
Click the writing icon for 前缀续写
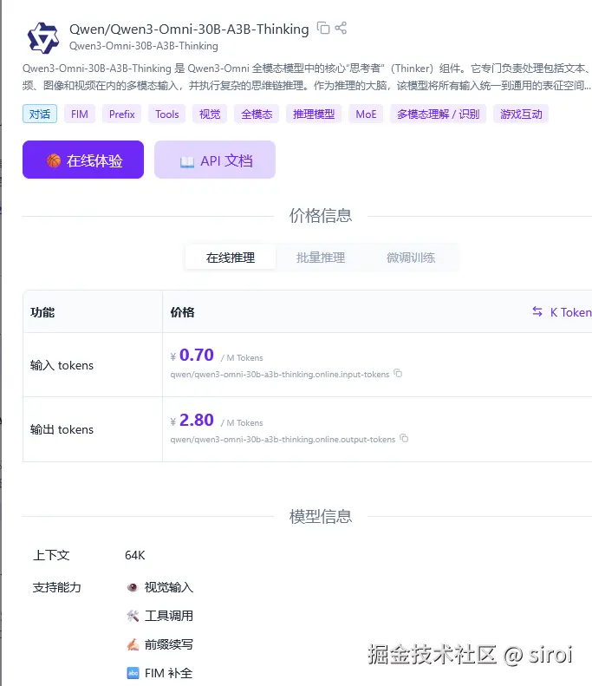[x=133, y=644]
